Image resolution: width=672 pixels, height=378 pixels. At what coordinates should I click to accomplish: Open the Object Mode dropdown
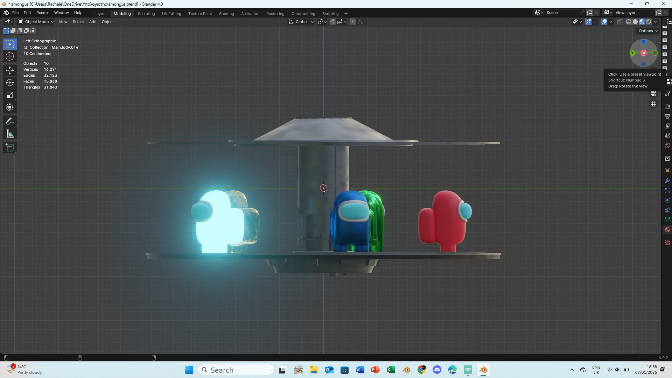(x=36, y=22)
